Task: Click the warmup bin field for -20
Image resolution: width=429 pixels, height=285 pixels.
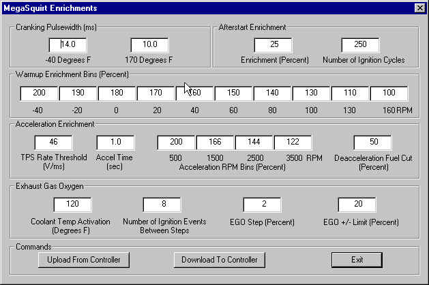Action: click(78, 93)
